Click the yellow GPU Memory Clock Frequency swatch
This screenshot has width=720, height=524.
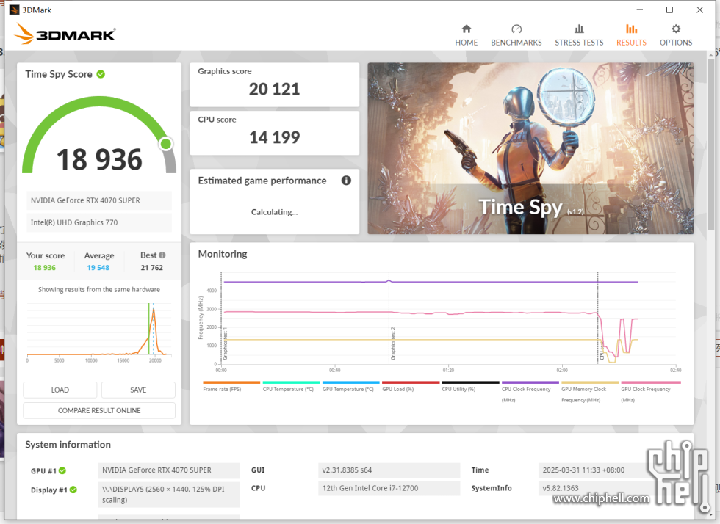point(590,382)
